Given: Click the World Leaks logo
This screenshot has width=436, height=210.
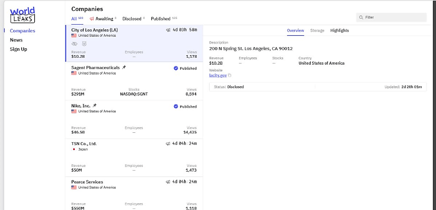Looking at the screenshot, I should point(23,15).
